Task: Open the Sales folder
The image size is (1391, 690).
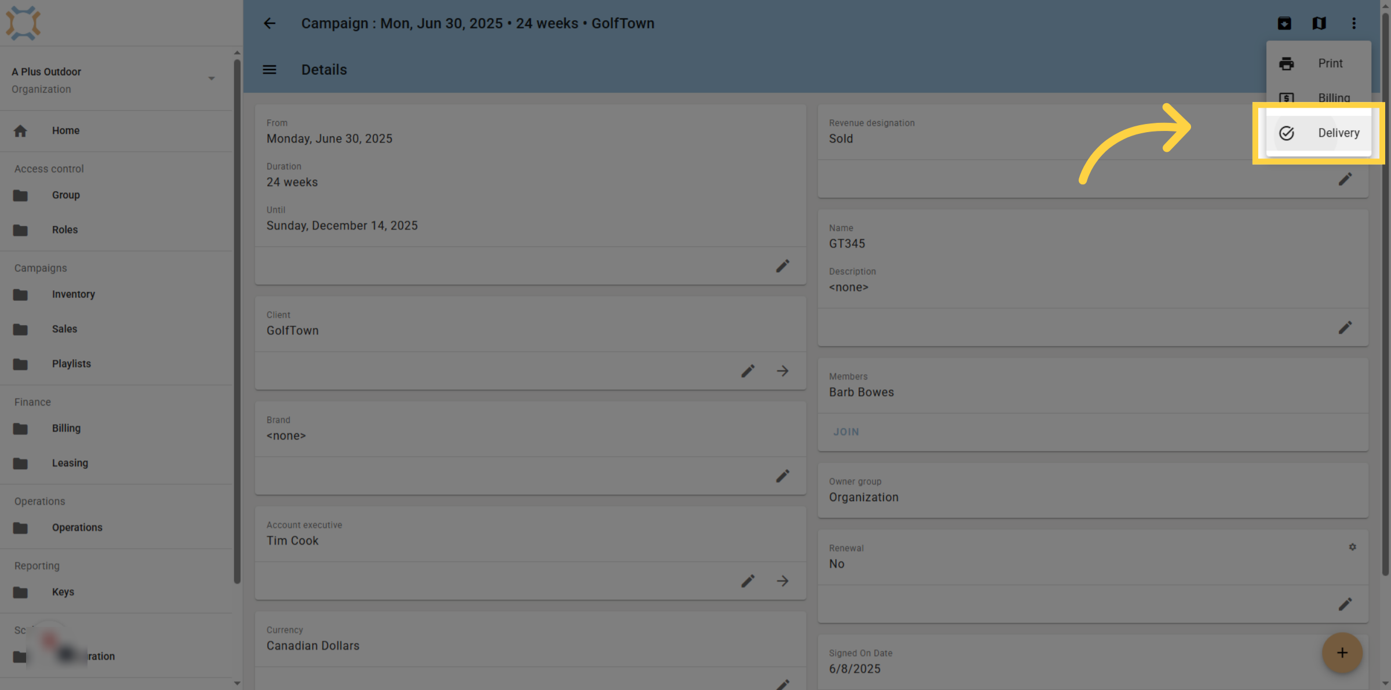Action: coord(116,329)
